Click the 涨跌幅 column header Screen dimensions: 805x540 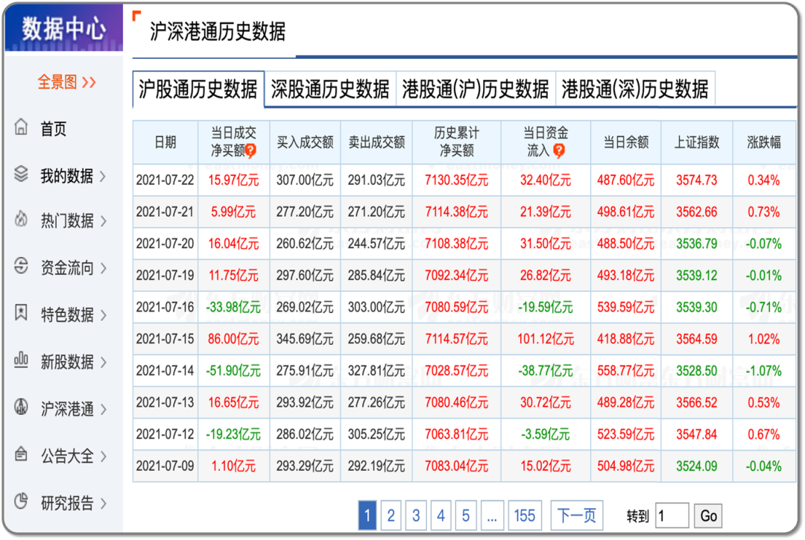coord(764,142)
